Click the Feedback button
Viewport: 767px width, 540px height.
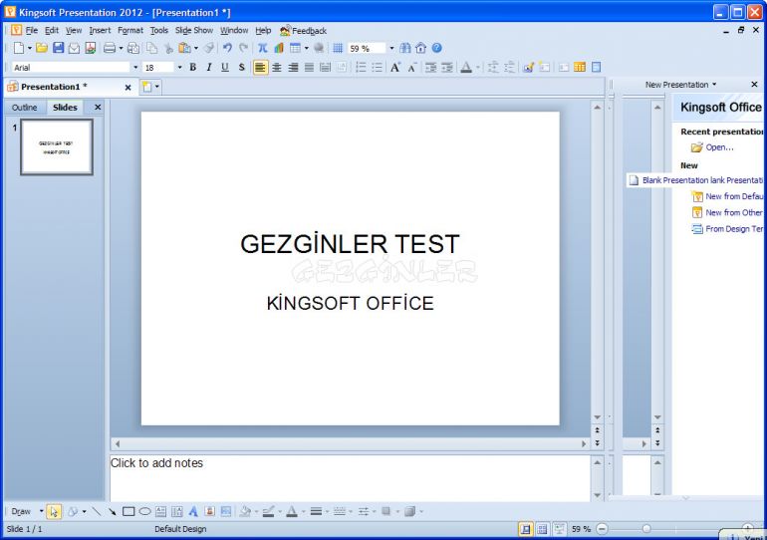303,31
